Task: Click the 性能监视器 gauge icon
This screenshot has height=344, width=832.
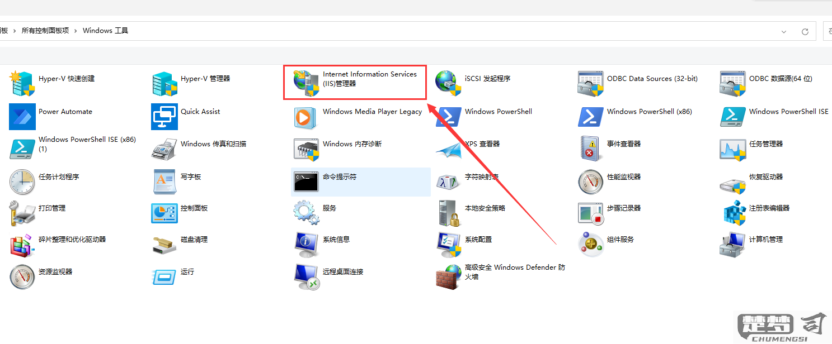Action: tap(591, 182)
